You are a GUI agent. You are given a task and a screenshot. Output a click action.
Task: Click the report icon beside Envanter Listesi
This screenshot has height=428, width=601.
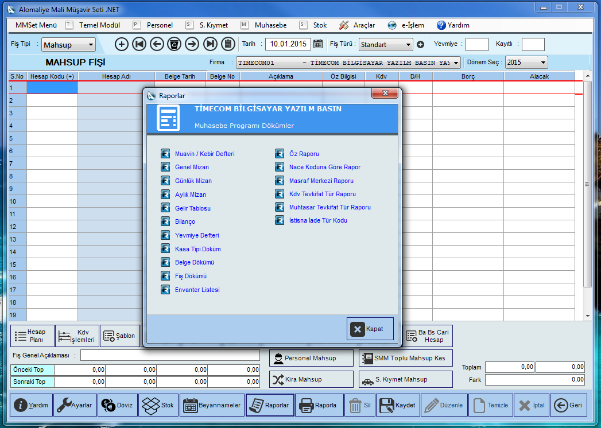165,290
